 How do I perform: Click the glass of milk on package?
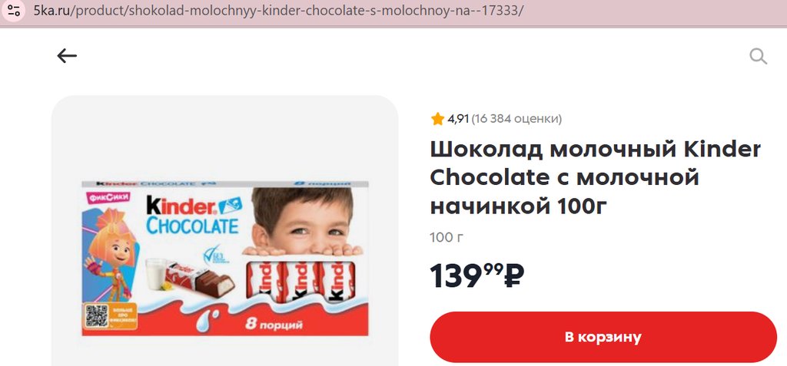[x=156, y=274]
